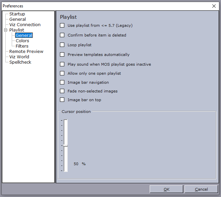Enable Allow only one open playlist
The image size is (221, 197).
click(x=62, y=73)
